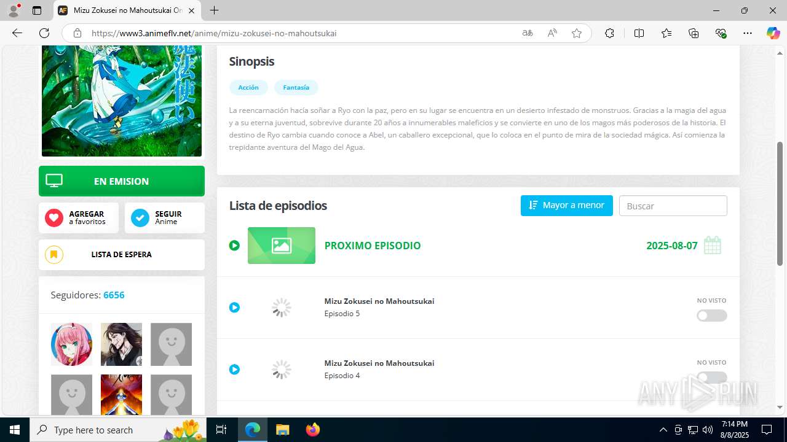The height and width of the screenshot is (442, 787).
Task: Add this page to favorites star
Action: tap(577, 33)
